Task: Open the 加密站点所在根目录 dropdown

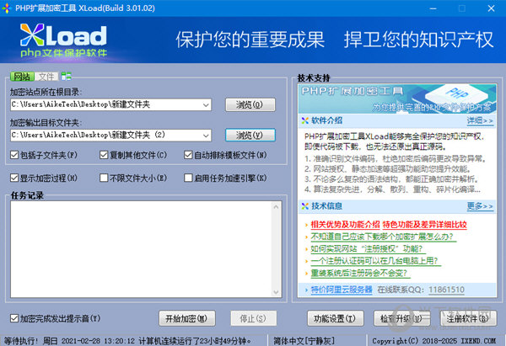Action: (206, 104)
